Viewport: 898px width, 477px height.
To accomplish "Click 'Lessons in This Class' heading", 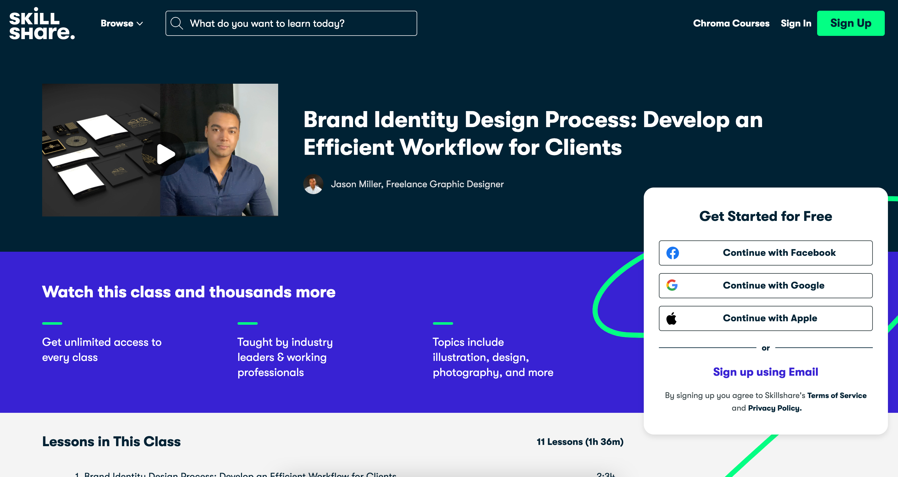I will [x=111, y=441].
